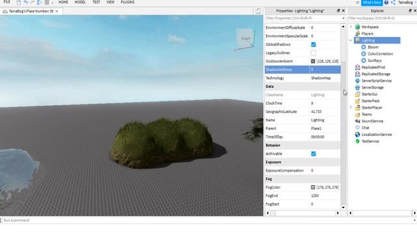This screenshot has width=417, height=234.
Task: Open the help question mark icon
Action: (386, 3)
